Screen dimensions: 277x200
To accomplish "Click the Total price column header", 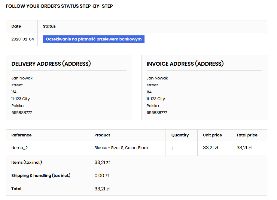I will [x=247, y=135].
